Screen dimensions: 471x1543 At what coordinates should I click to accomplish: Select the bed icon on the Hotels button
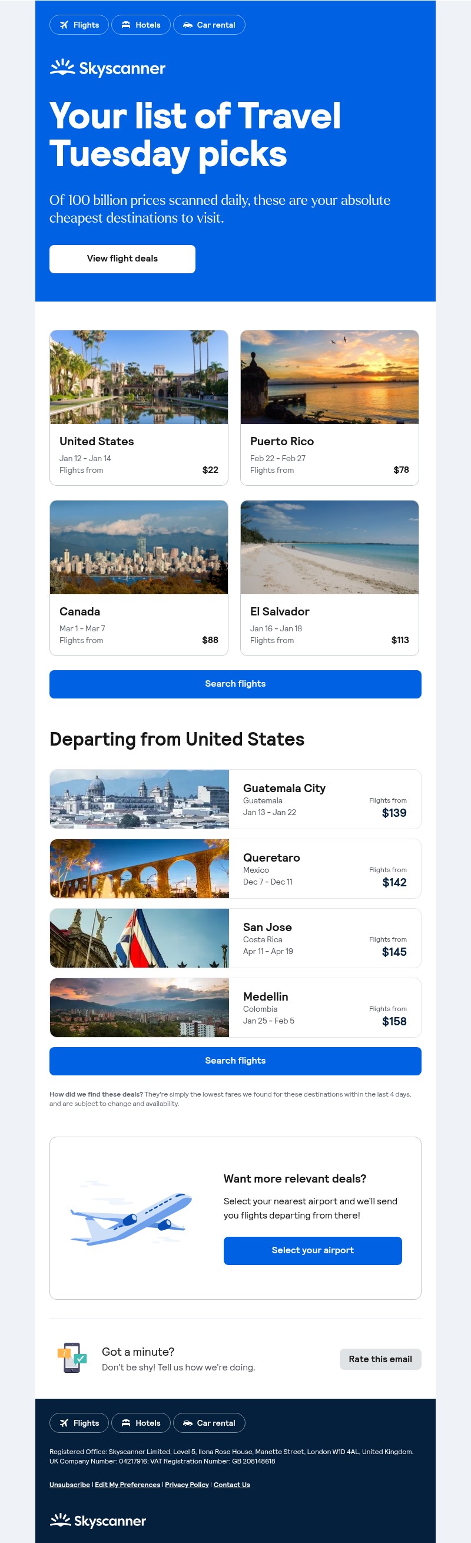pyautogui.click(x=126, y=25)
